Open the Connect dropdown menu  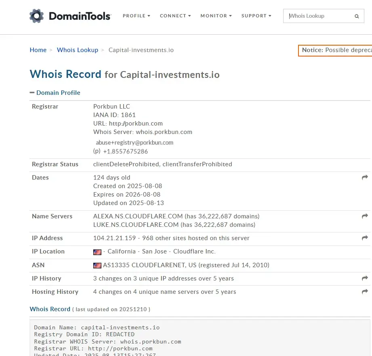(175, 16)
